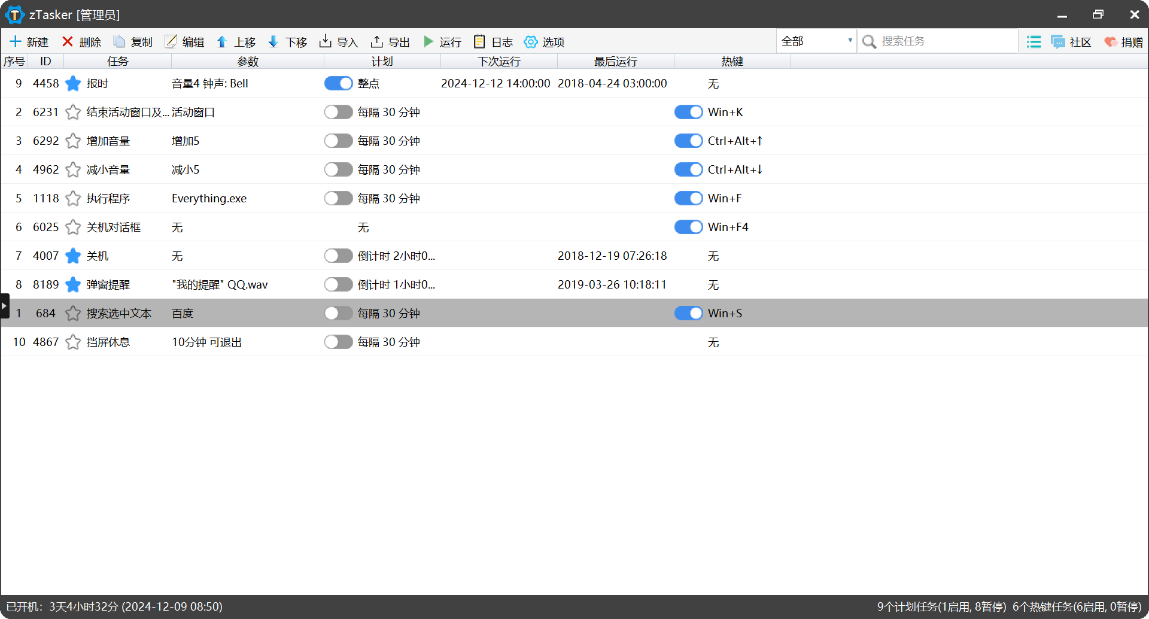Sort by 下次运行 column header

pos(498,62)
